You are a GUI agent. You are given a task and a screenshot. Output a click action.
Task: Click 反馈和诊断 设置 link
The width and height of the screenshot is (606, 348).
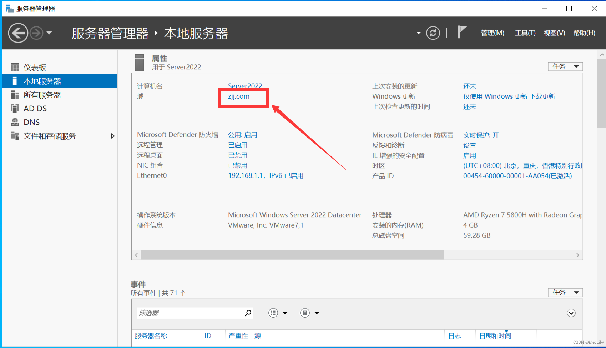coord(470,145)
